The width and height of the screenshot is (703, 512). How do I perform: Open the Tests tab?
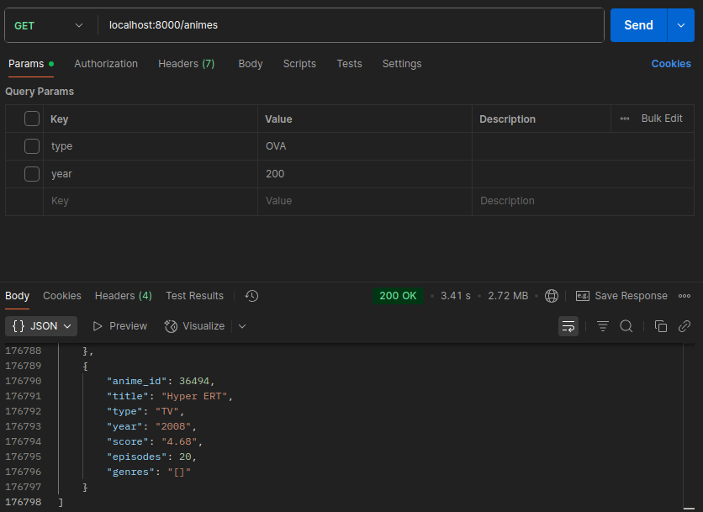click(x=349, y=64)
